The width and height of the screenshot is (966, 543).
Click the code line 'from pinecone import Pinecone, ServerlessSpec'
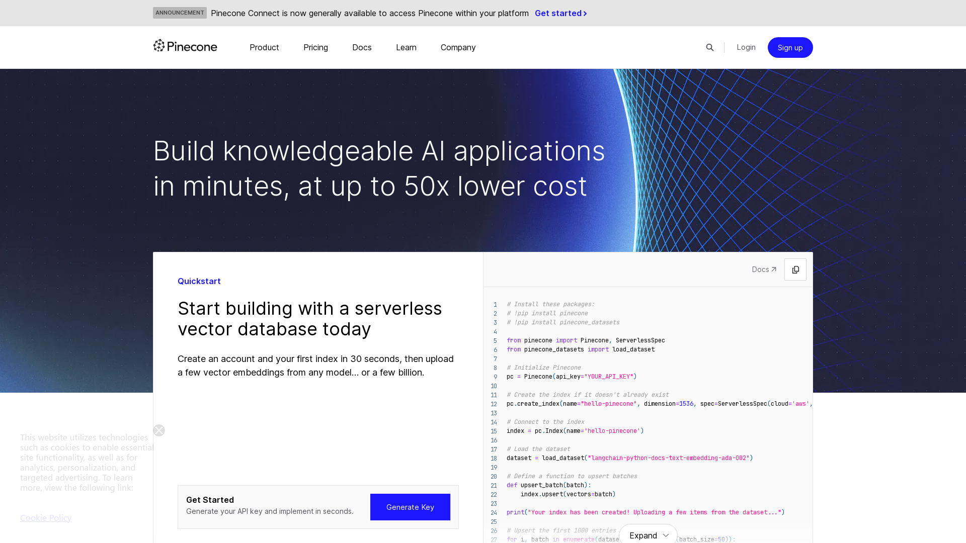tap(586, 340)
